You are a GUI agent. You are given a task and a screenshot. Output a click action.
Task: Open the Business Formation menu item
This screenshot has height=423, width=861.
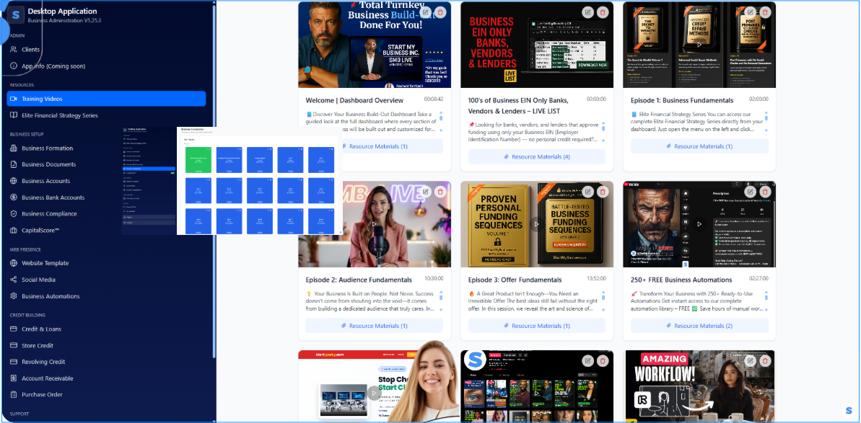tap(47, 148)
